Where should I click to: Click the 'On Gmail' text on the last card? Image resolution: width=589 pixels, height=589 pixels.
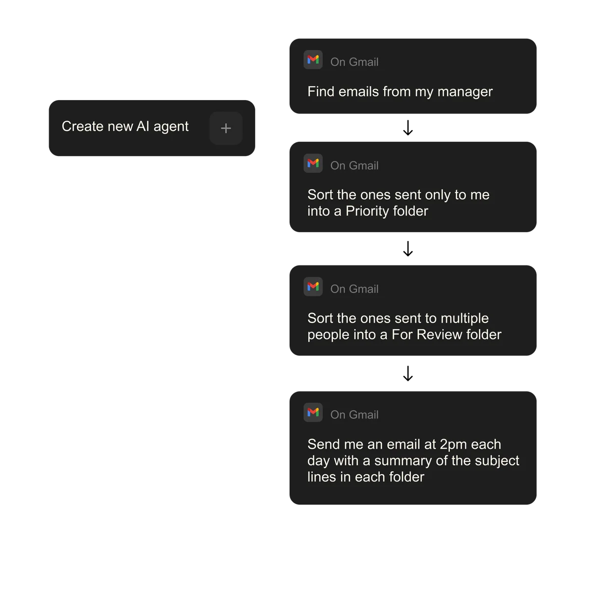(x=354, y=414)
